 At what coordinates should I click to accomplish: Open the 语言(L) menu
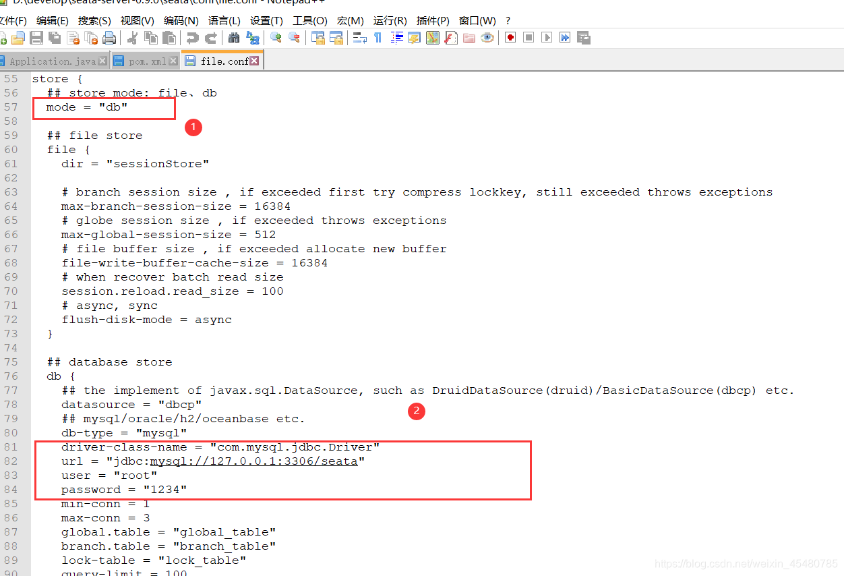(x=224, y=21)
